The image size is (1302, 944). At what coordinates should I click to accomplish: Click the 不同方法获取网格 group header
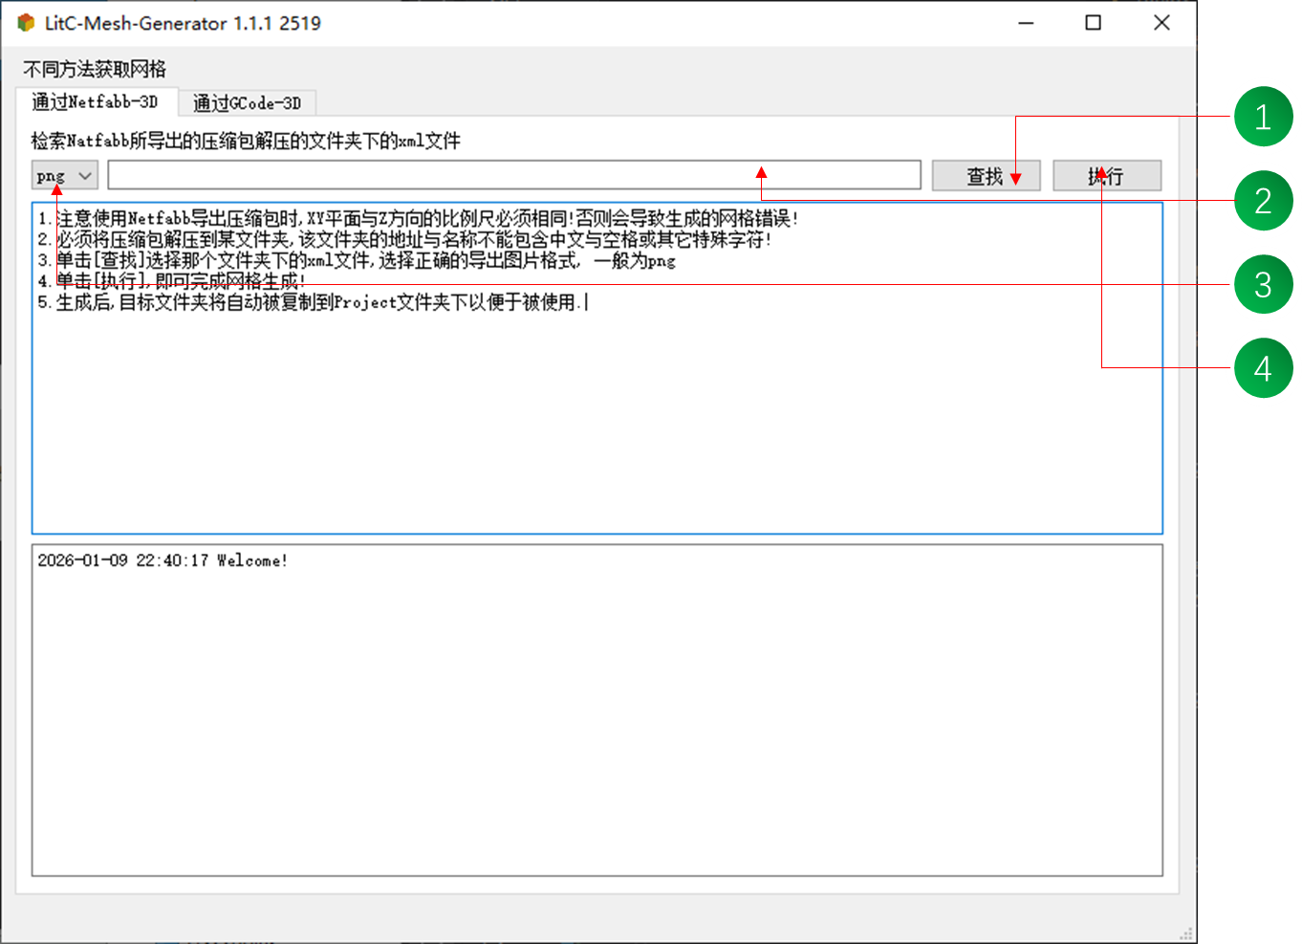(x=92, y=69)
